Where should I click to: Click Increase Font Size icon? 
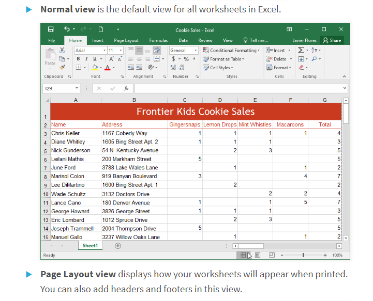click(111, 59)
